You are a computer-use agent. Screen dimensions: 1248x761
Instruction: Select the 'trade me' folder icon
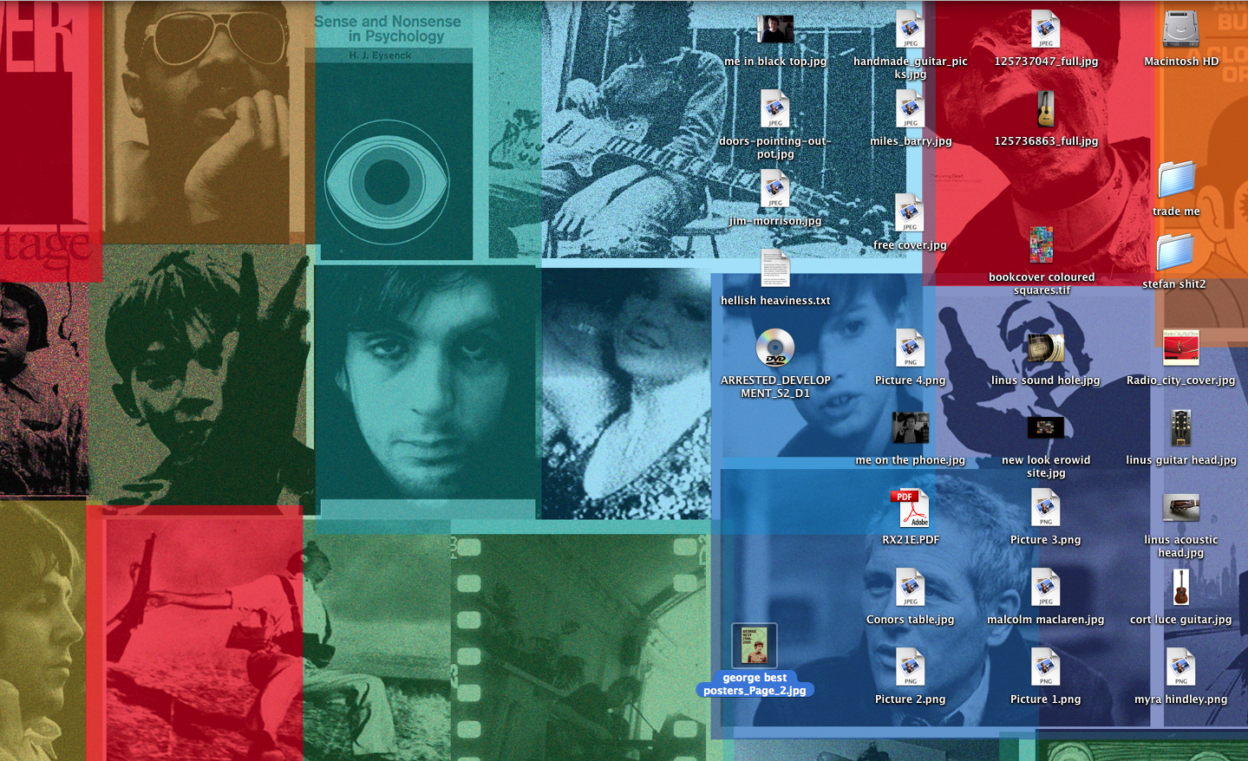[x=1176, y=179]
